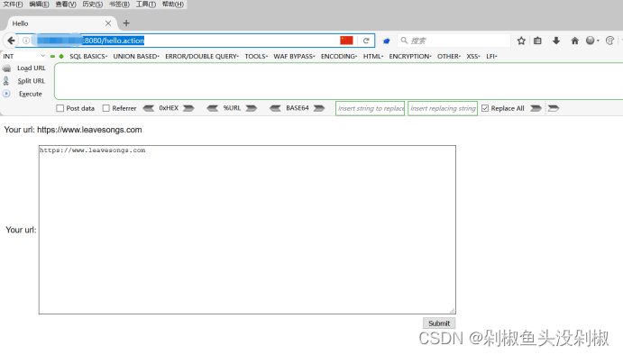Click the rightmost round toolbar icon
The image size is (623, 355).
609,41
